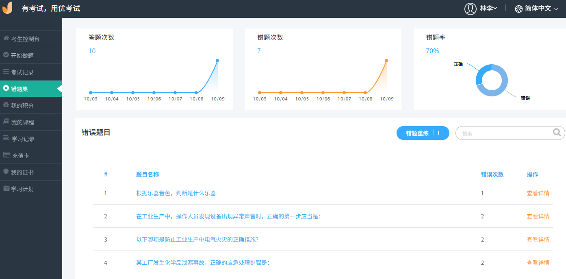Image resolution: width=566 pixels, height=279 pixels.
Task: Click the magnifier icon in the search box
Action: (556, 133)
